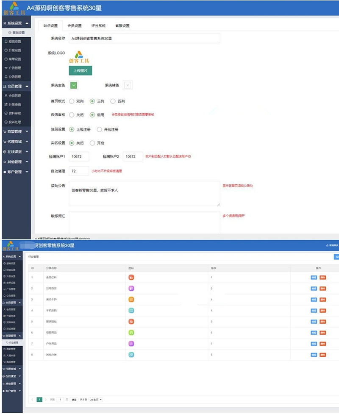Edit the 手机数码 category row
The width and height of the screenshot is (339, 414).
314,309
